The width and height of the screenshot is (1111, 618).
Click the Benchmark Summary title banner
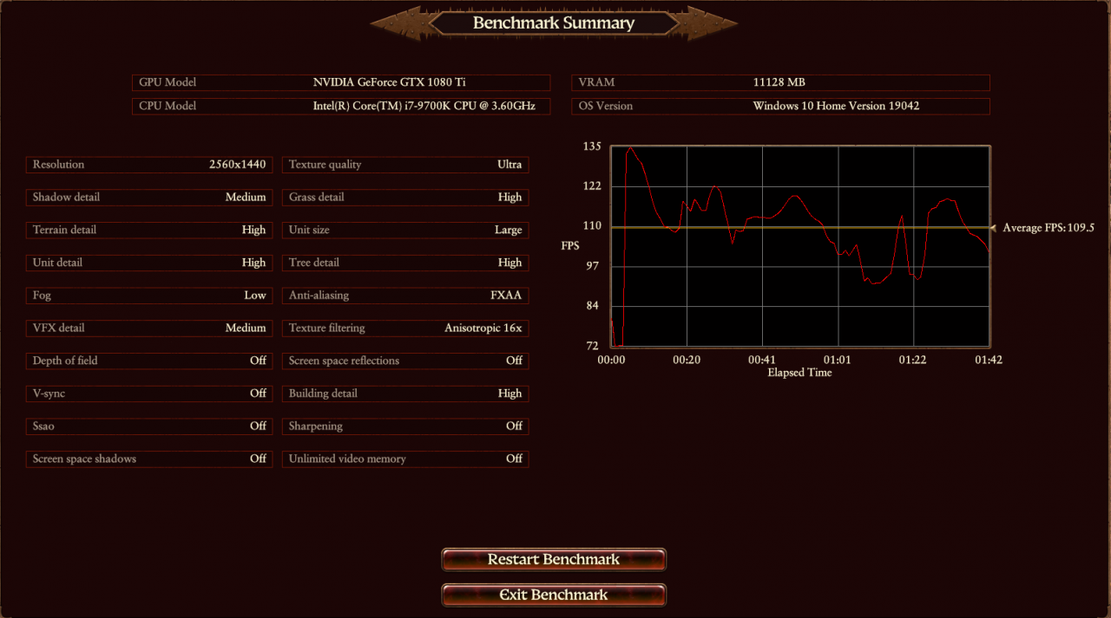tap(554, 23)
